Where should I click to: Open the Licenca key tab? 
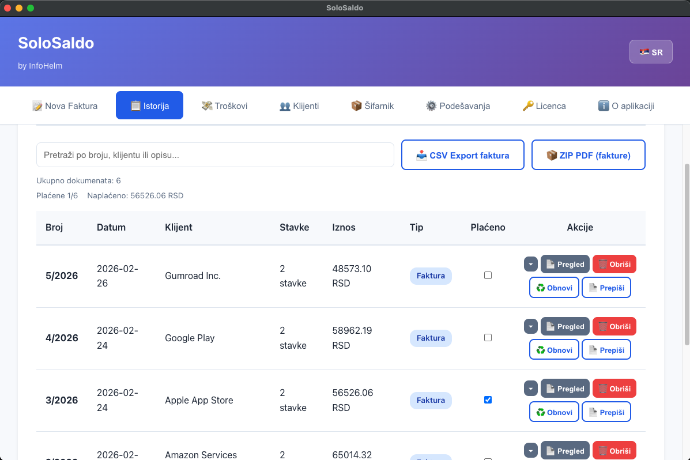544,105
